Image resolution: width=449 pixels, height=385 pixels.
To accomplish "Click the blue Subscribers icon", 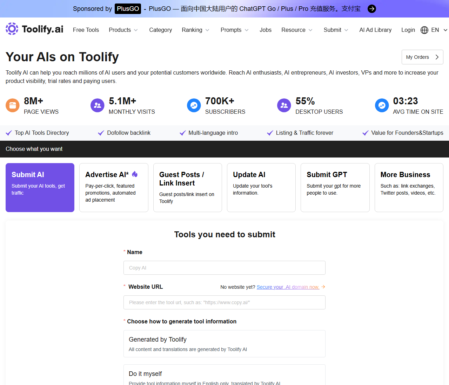I will (194, 105).
